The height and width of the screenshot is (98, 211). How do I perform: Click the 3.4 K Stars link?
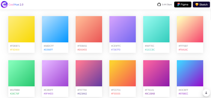click(x=167, y=5)
